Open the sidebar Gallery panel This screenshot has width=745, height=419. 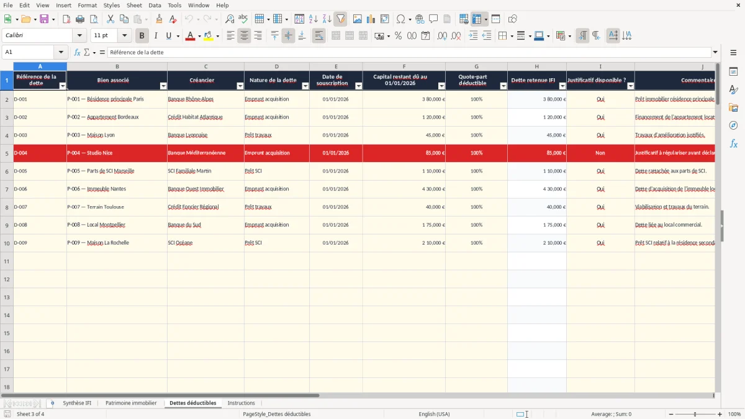733,108
